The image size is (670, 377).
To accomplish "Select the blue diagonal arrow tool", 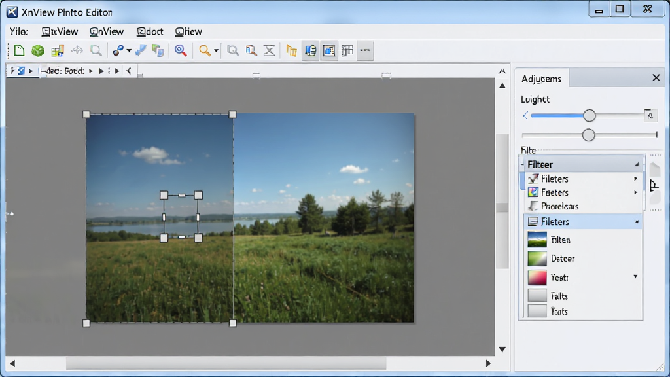I will point(141,50).
